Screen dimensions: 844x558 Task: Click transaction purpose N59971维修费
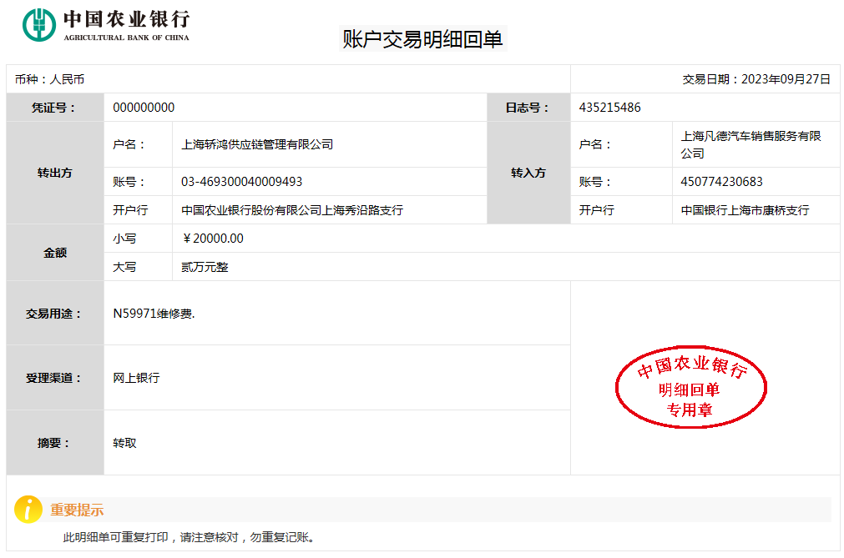pos(154,314)
